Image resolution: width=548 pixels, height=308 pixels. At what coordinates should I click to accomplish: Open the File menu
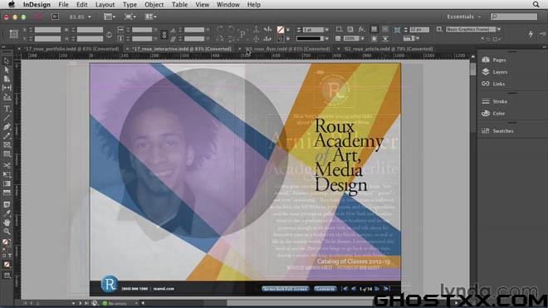(x=63, y=4)
